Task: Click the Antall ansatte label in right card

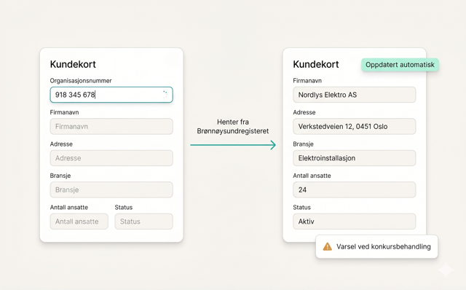Action: click(312, 176)
